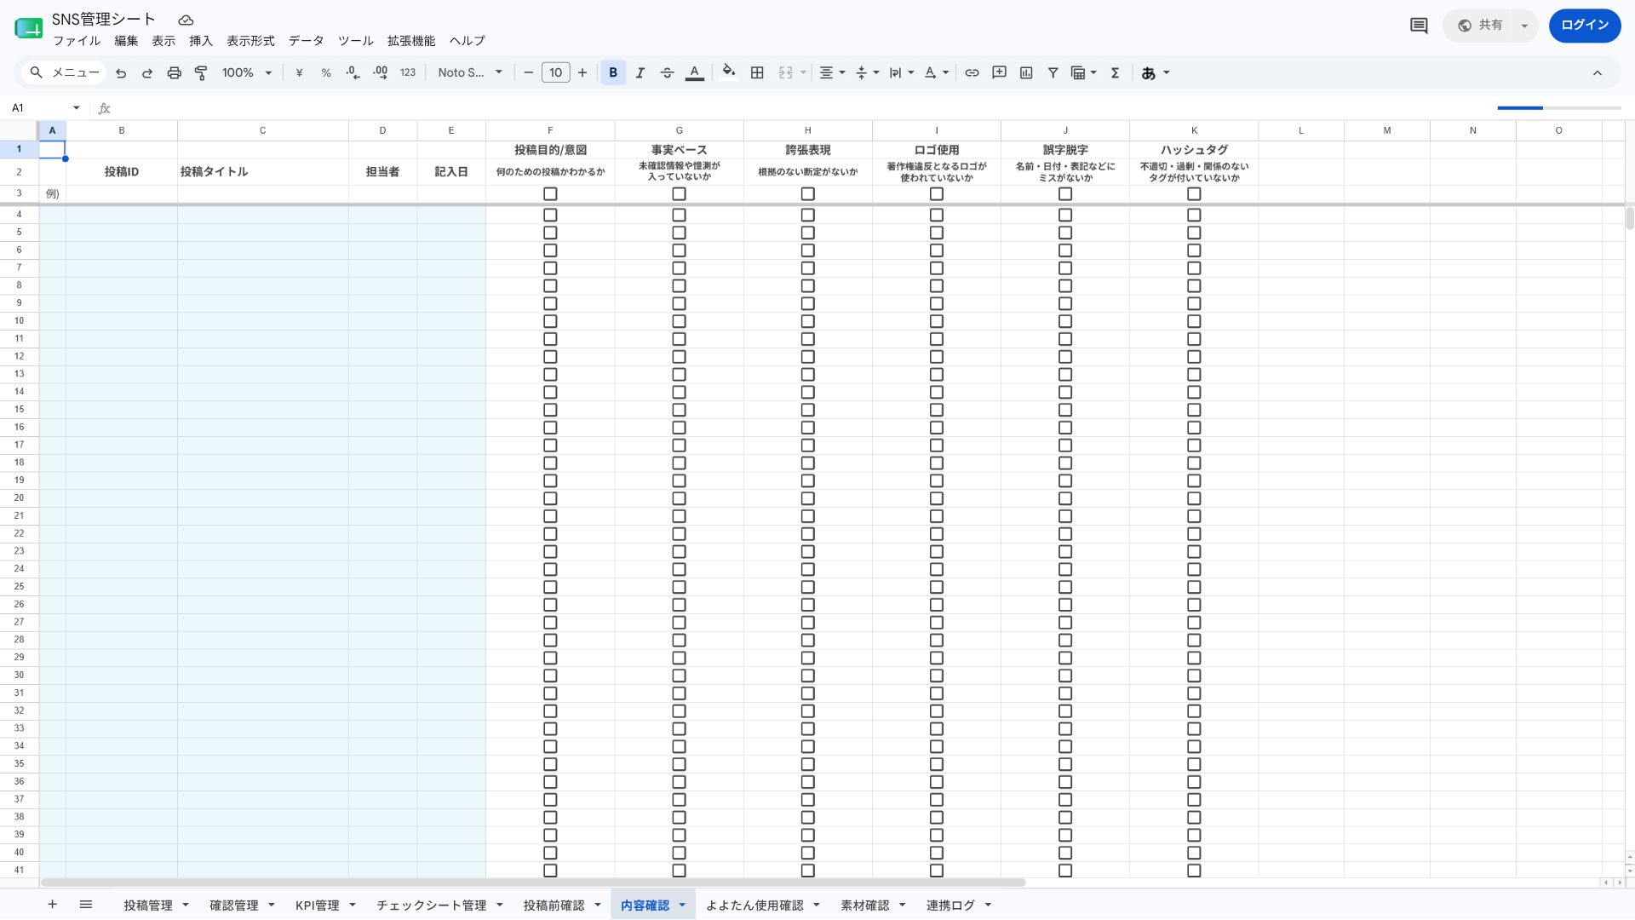Open the データ menu
This screenshot has width=1635, height=920.
click(307, 41)
